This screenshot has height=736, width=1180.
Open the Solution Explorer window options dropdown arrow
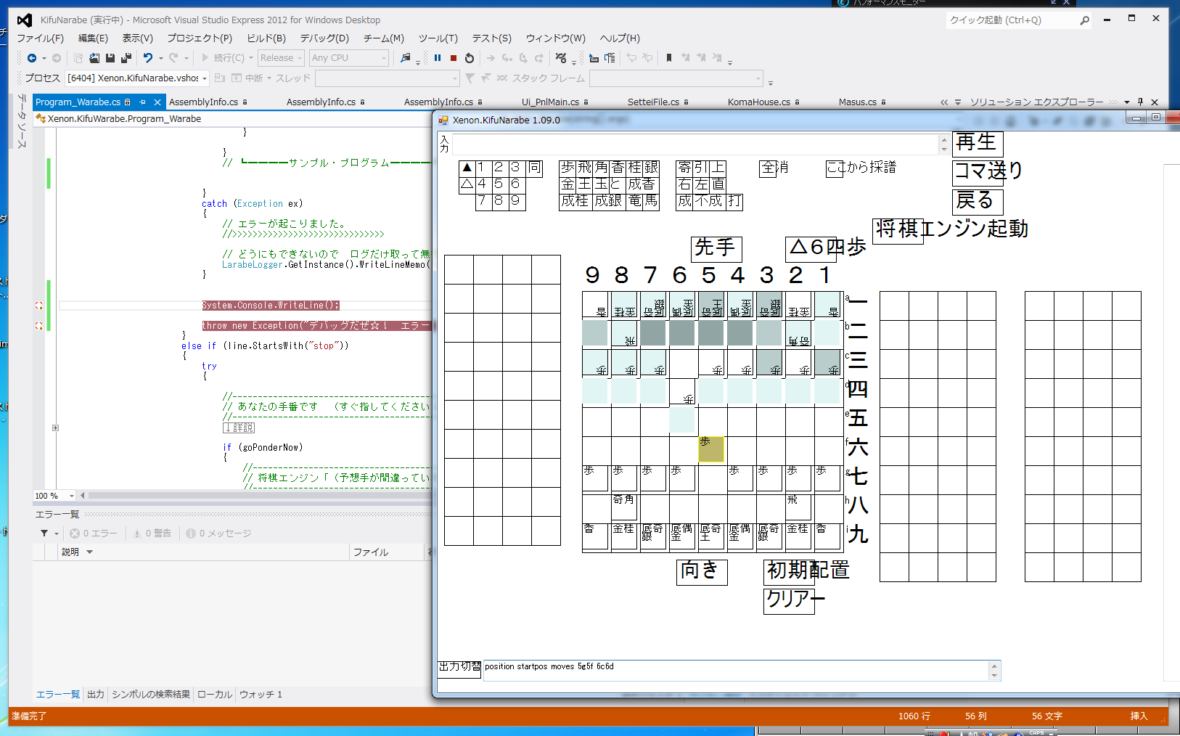tap(1127, 102)
